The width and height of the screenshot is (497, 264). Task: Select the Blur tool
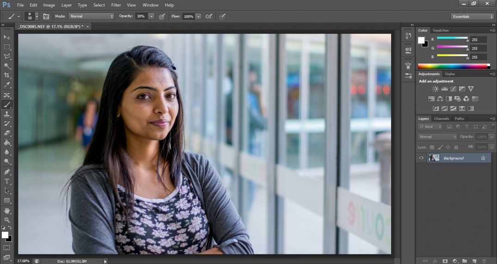click(x=6, y=152)
